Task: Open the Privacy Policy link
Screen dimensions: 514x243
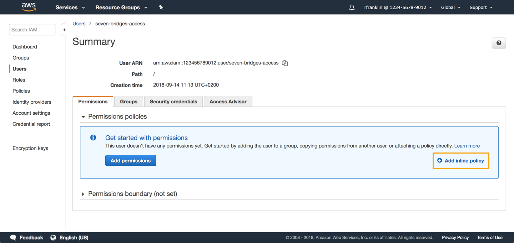Action: (455, 237)
